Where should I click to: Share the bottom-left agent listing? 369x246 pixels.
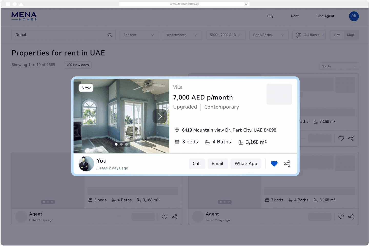point(174,217)
